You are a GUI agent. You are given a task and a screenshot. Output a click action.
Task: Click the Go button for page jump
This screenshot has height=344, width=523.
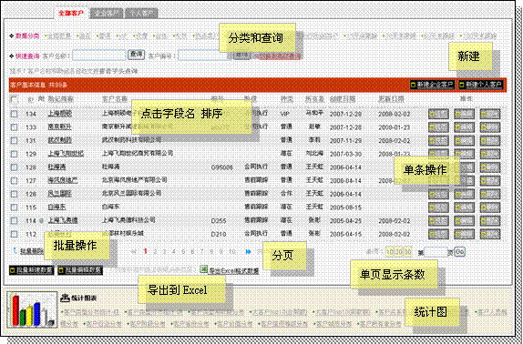(x=459, y=252)
